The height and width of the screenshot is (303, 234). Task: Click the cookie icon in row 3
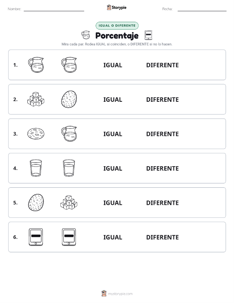tap(36, 134)
